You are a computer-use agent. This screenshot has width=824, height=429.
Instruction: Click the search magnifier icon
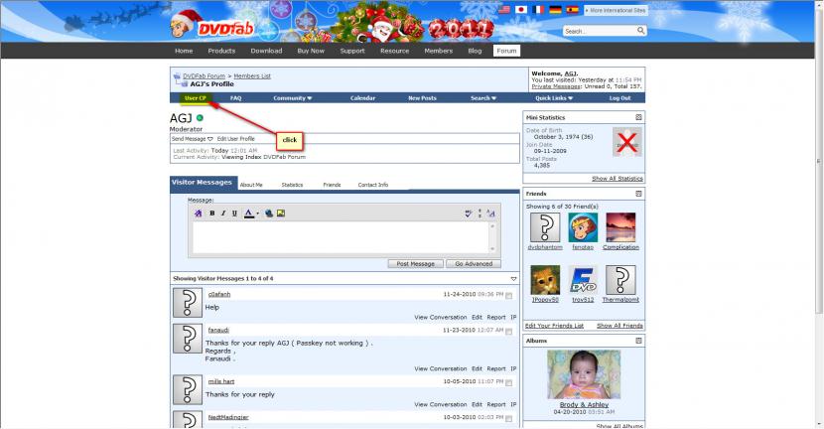click(x=640, y=31)
